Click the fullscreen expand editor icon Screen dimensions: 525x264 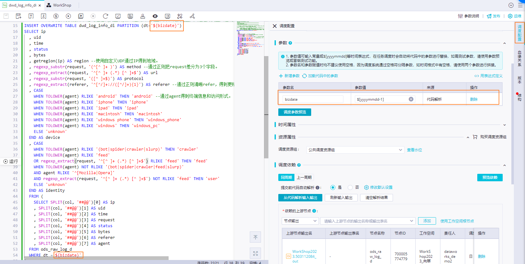(x=255, y=253)
